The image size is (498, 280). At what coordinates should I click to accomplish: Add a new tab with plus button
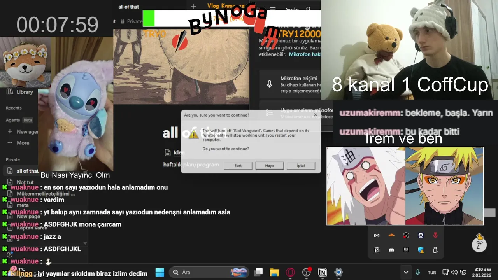tap(193, 7)
